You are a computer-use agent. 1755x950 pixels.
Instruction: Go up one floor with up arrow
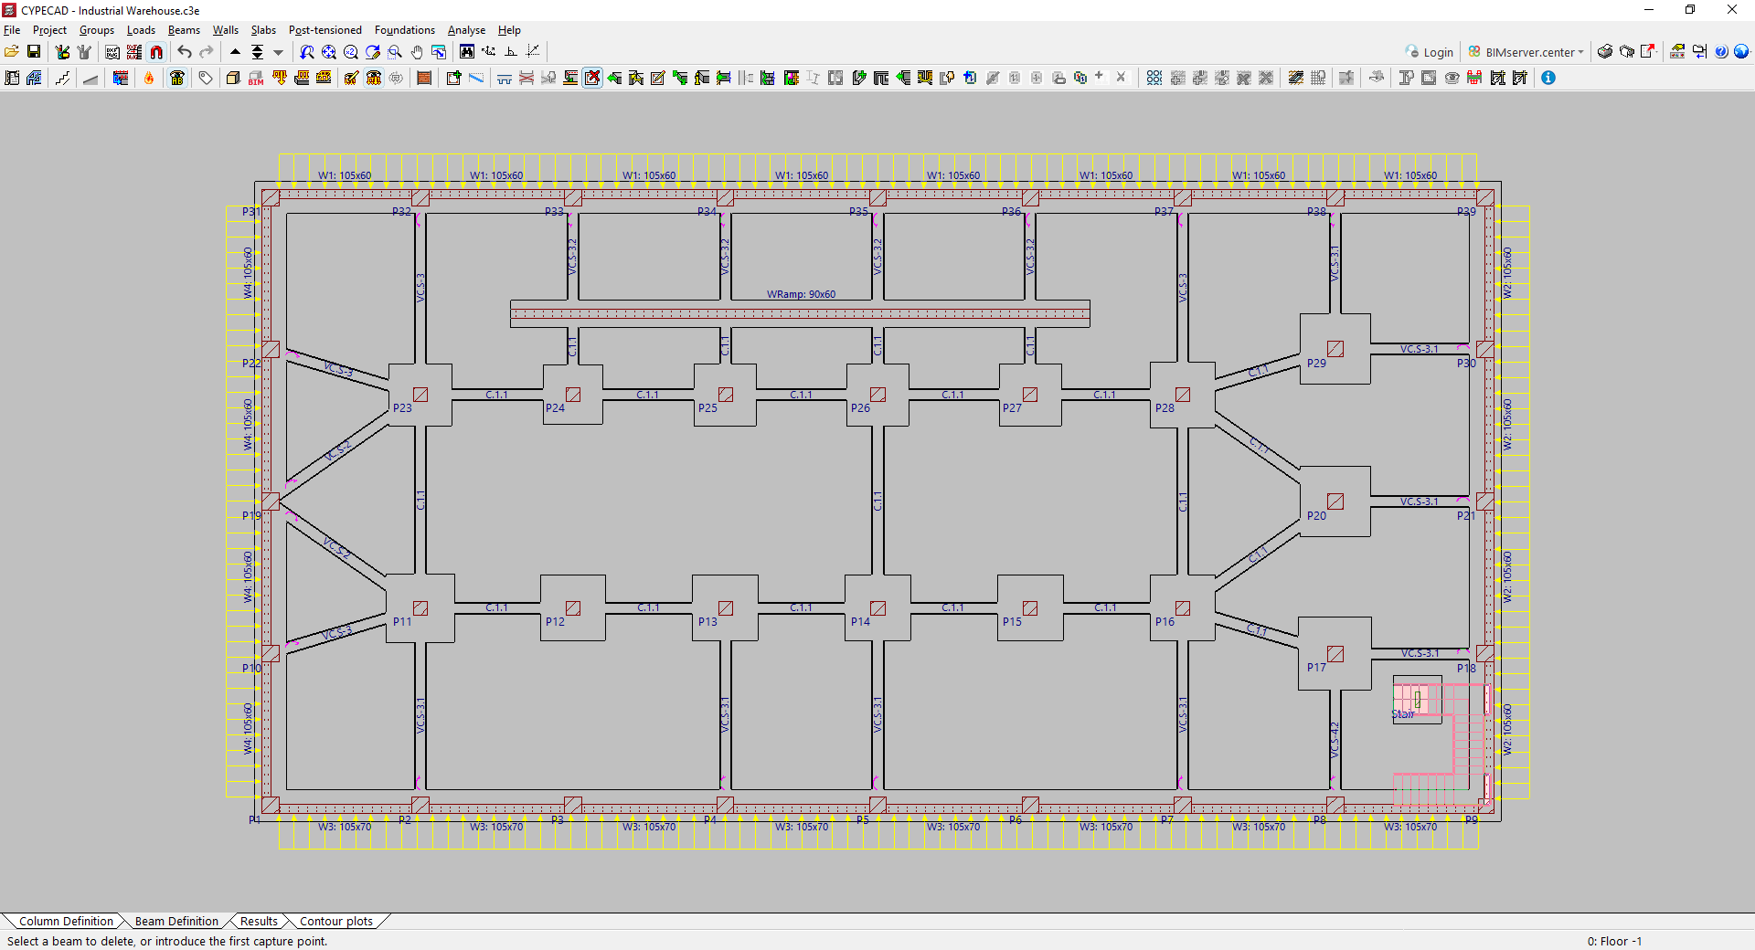point(235,52)
